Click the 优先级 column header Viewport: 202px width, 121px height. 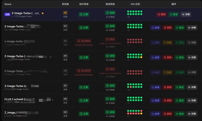click(65, 4)
